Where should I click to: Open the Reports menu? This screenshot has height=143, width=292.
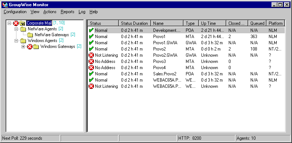click(x=67, y=12)
